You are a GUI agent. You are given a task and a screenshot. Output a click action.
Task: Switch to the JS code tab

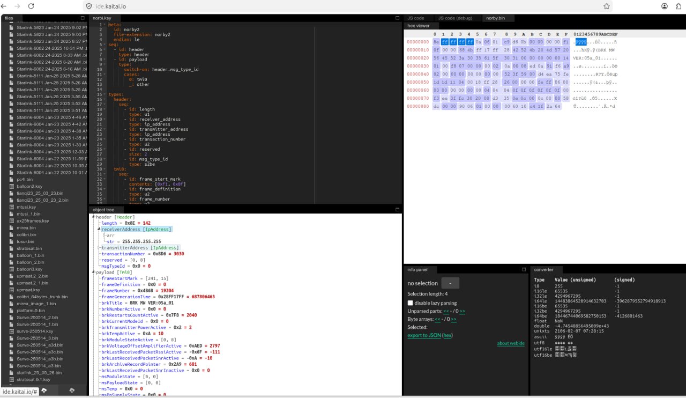(416, 18)
